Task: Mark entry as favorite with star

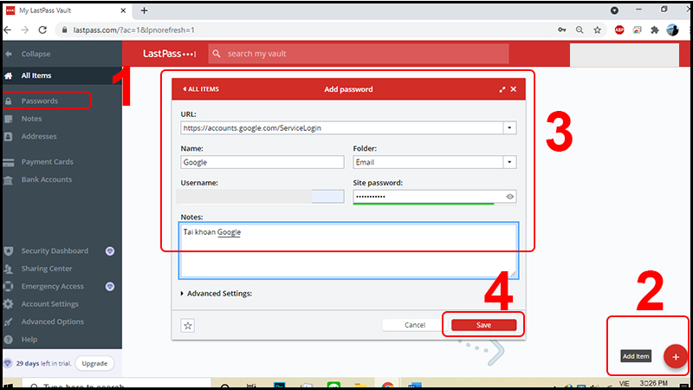Action: 187,326
